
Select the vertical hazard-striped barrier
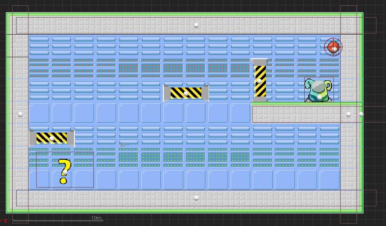(260, 80)
